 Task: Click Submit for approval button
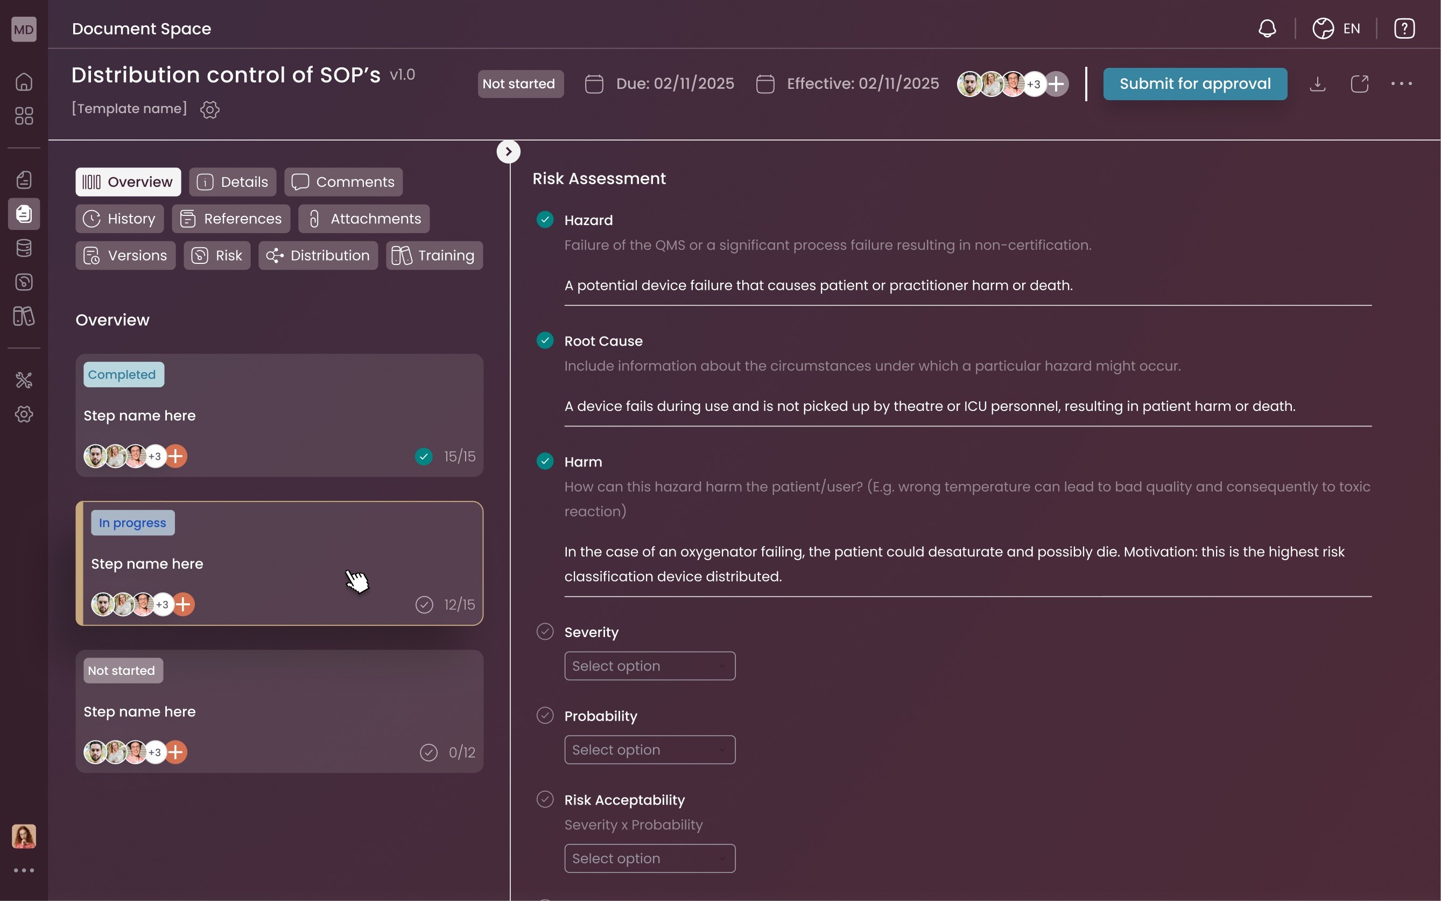point(1194,84)
